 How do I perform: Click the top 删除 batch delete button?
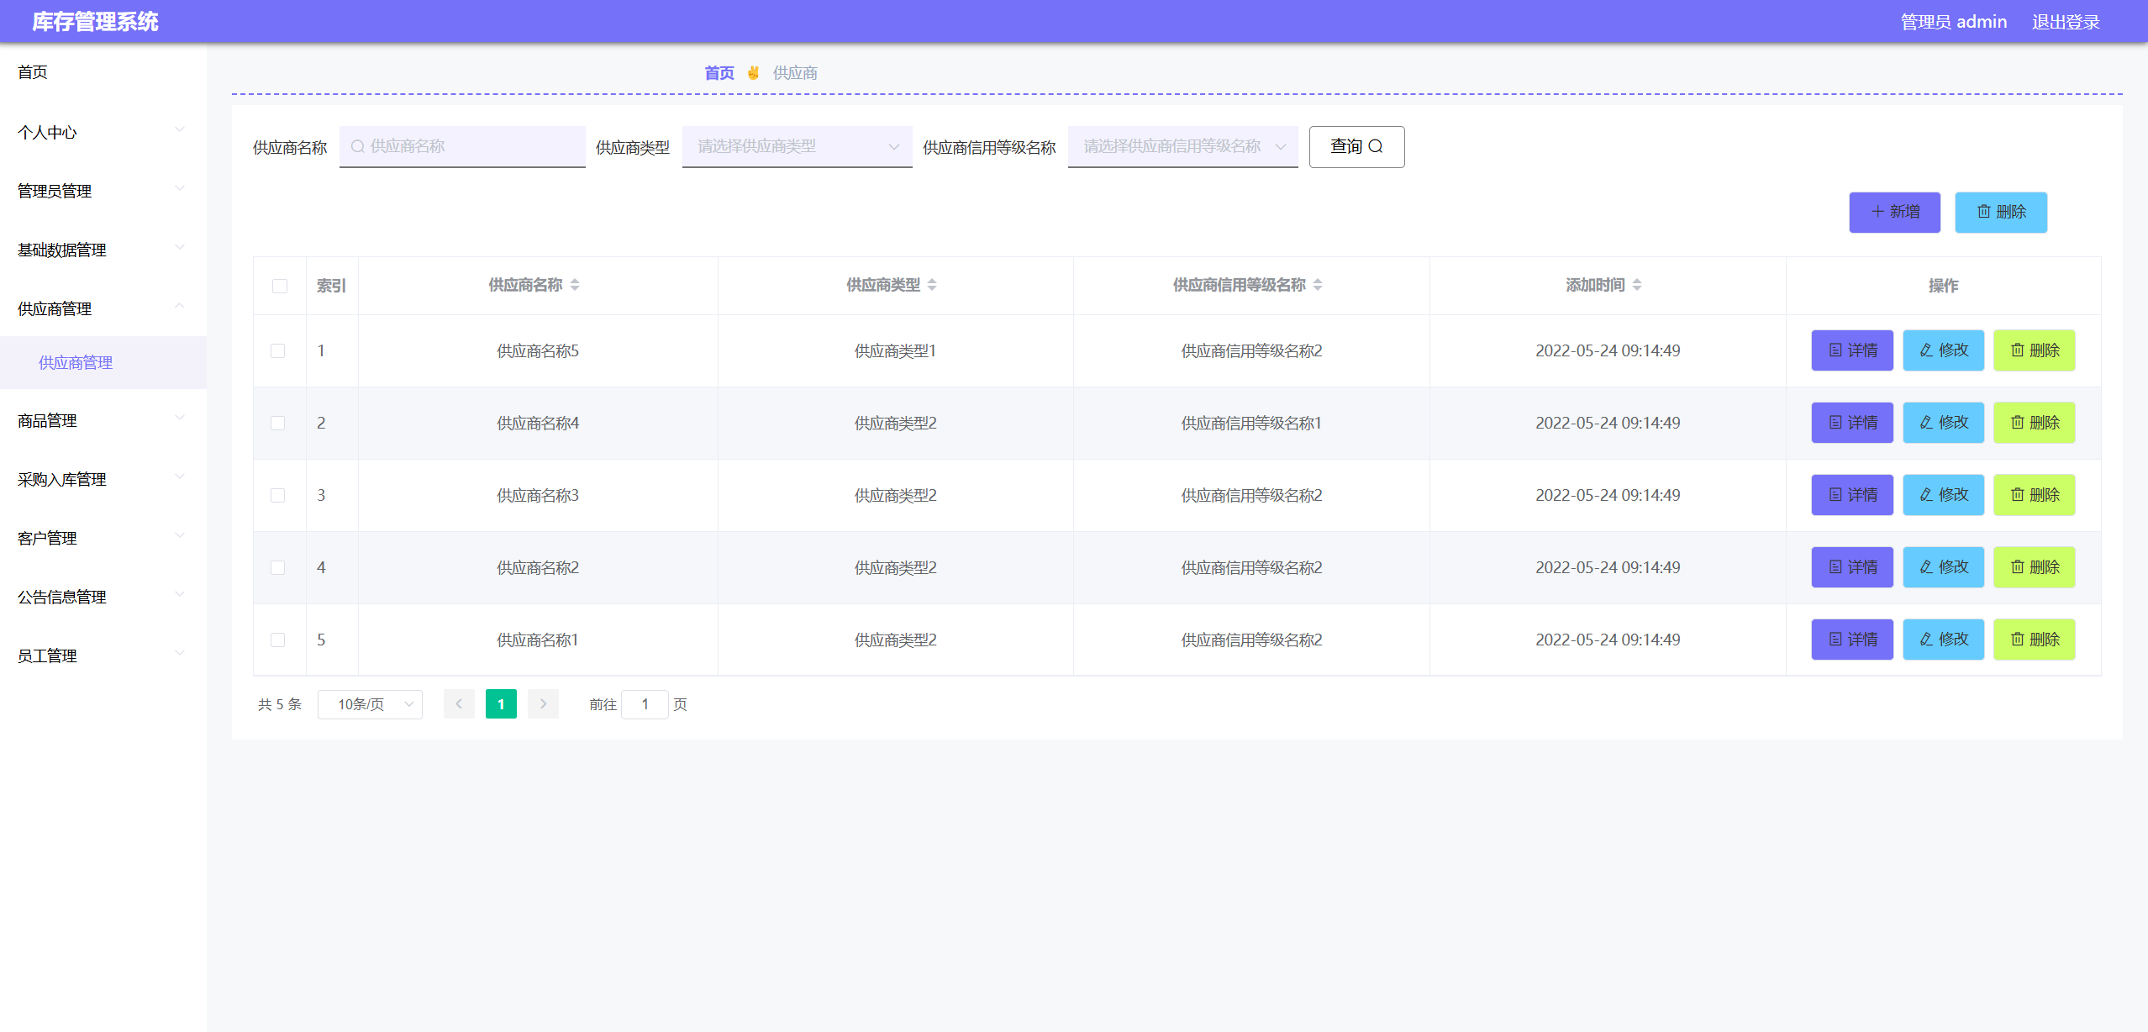(x=2000, y=212)
